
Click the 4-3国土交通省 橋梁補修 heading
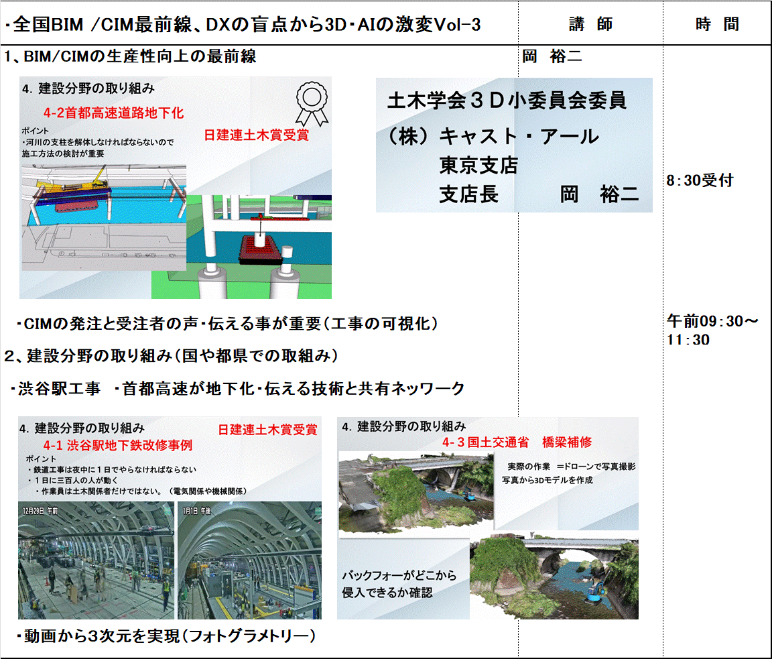tap(517, 442)
